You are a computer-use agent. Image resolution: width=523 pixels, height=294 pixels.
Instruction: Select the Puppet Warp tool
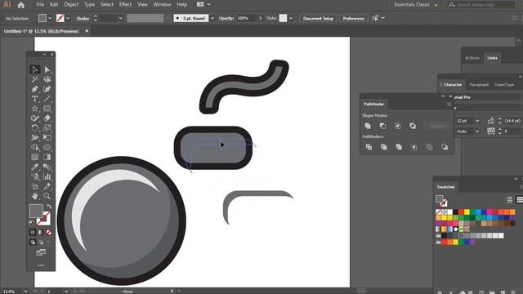34,137
